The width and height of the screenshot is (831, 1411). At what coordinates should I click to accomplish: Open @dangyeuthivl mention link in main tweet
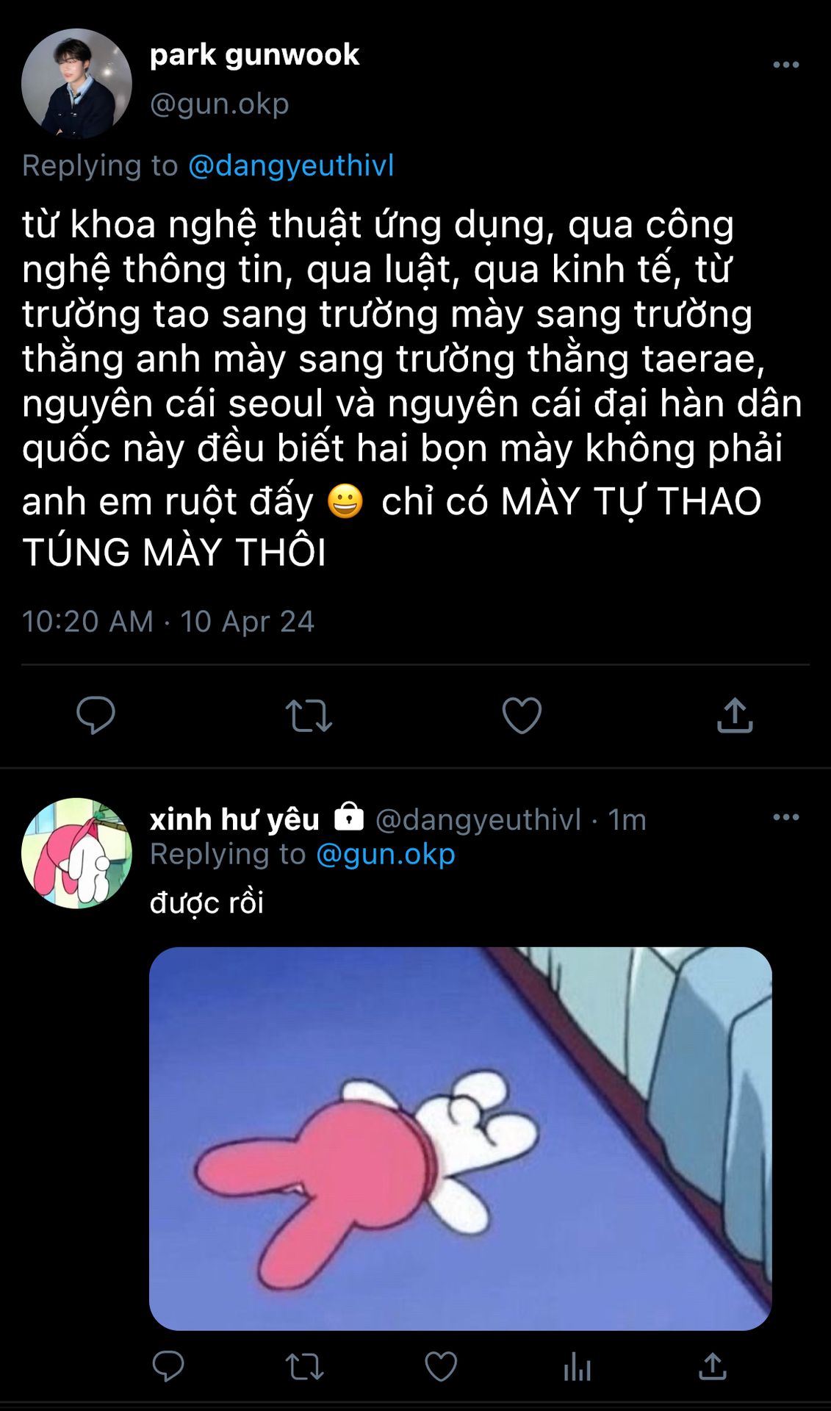(291, 165)
